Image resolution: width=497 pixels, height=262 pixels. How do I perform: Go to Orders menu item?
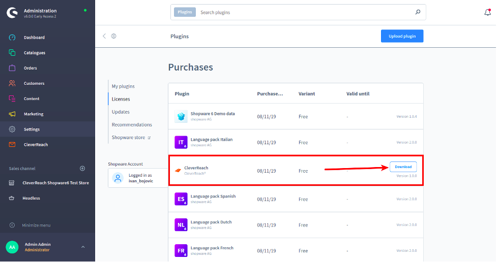click(x=31, y=68)
